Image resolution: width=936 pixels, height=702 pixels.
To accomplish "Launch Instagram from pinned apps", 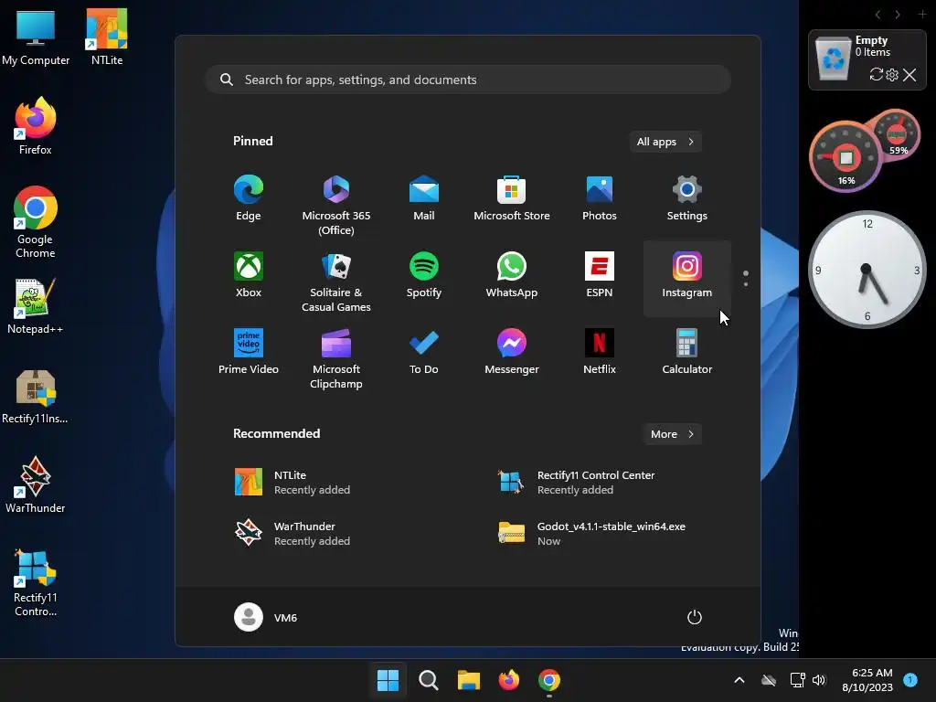I will [687, 278].
